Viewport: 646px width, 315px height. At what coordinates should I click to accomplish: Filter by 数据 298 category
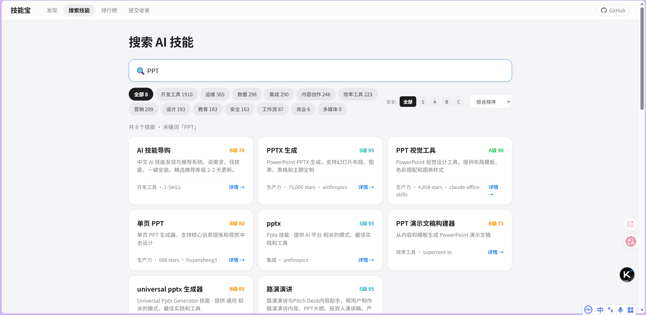(247, 94)
